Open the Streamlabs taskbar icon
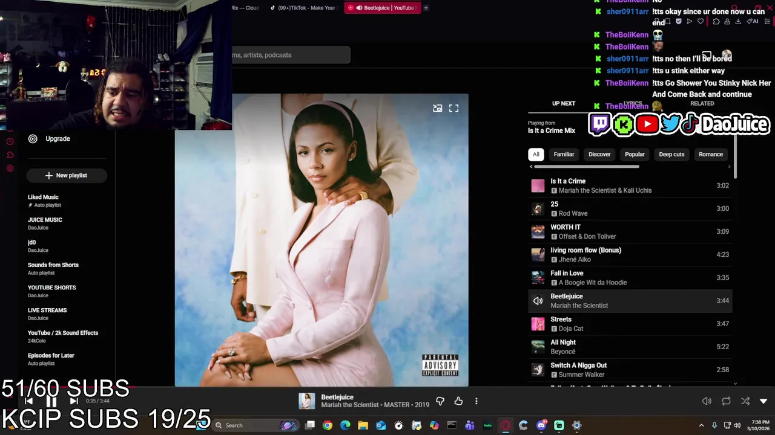Screen dimensions: 775x435 [559, 425]
